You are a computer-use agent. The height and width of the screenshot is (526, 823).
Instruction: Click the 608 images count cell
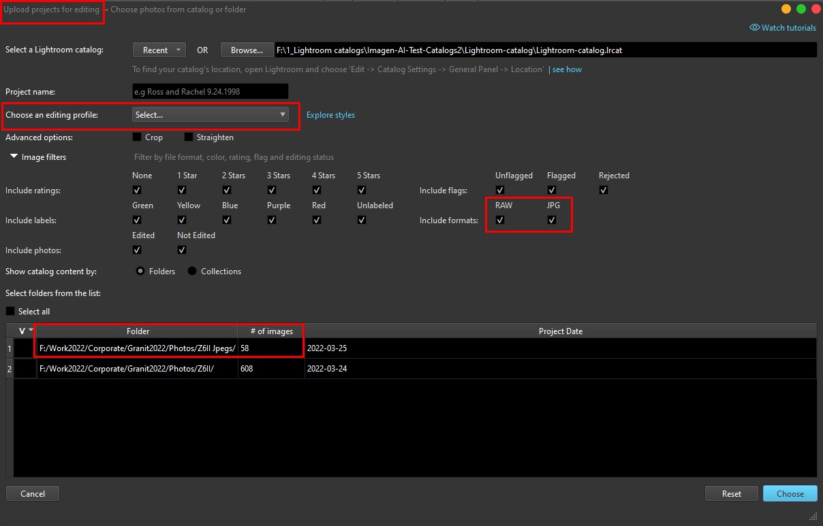click(271, 369)
